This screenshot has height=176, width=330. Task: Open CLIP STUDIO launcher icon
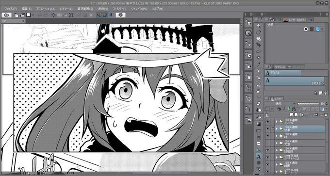(6, 15)
